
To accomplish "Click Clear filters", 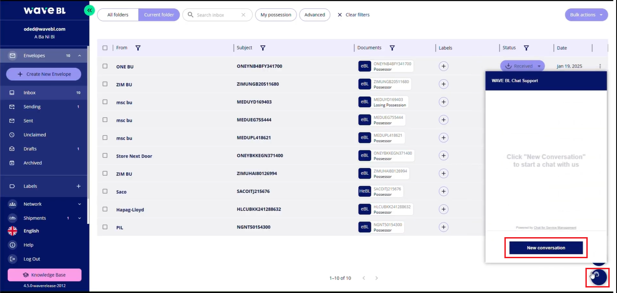I will (353, 15).
